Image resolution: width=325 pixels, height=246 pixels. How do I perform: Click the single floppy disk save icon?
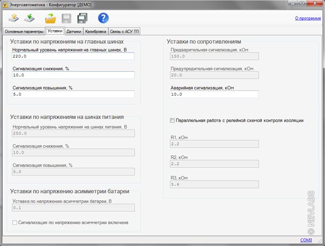point(66,18)
